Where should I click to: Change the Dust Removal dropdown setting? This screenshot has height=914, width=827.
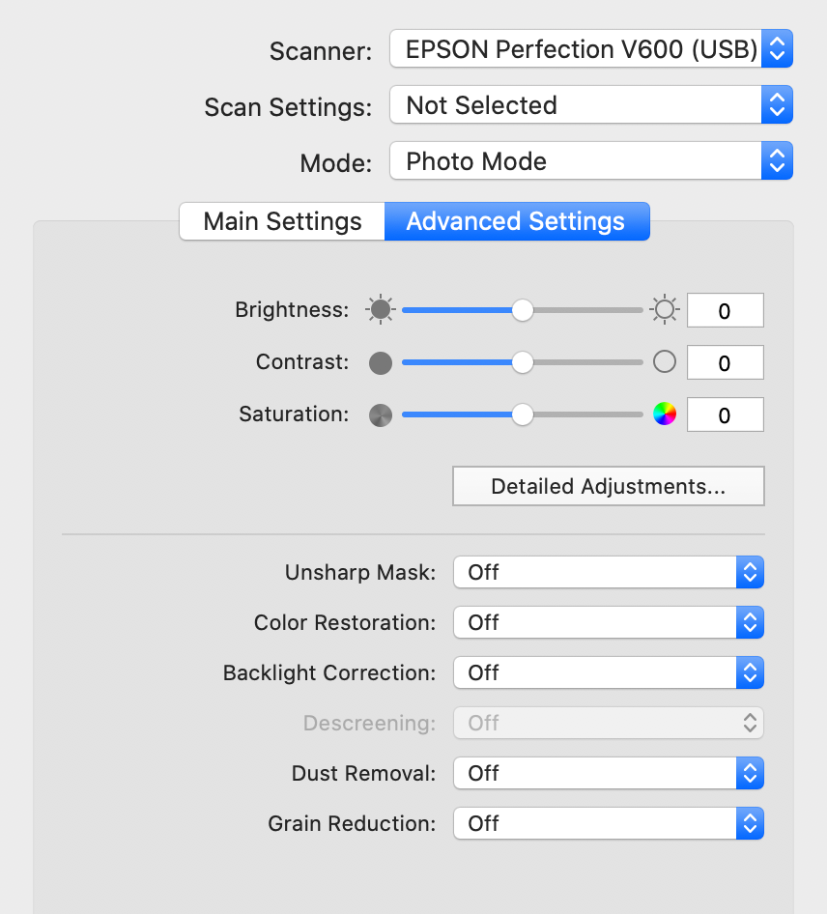(609, 774)
